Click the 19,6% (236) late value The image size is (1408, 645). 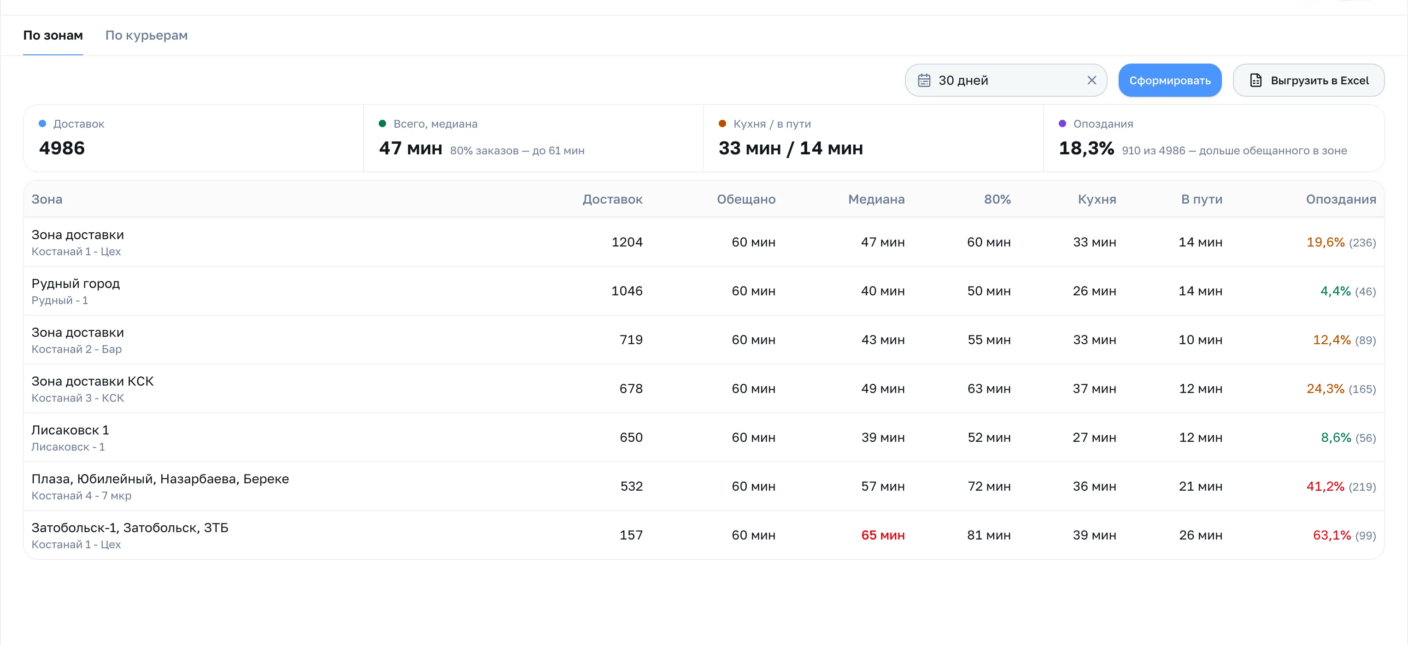click(1341, 242)
